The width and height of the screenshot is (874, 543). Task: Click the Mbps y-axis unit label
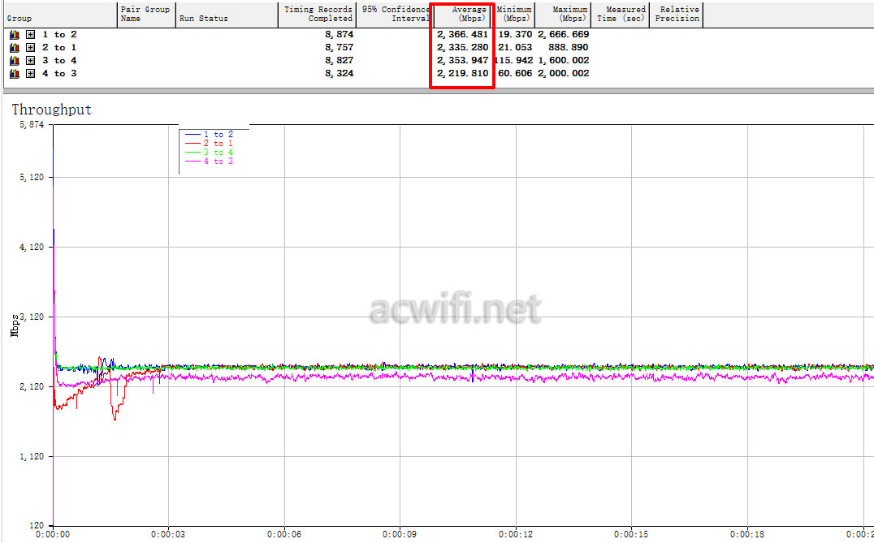(15, 325)
